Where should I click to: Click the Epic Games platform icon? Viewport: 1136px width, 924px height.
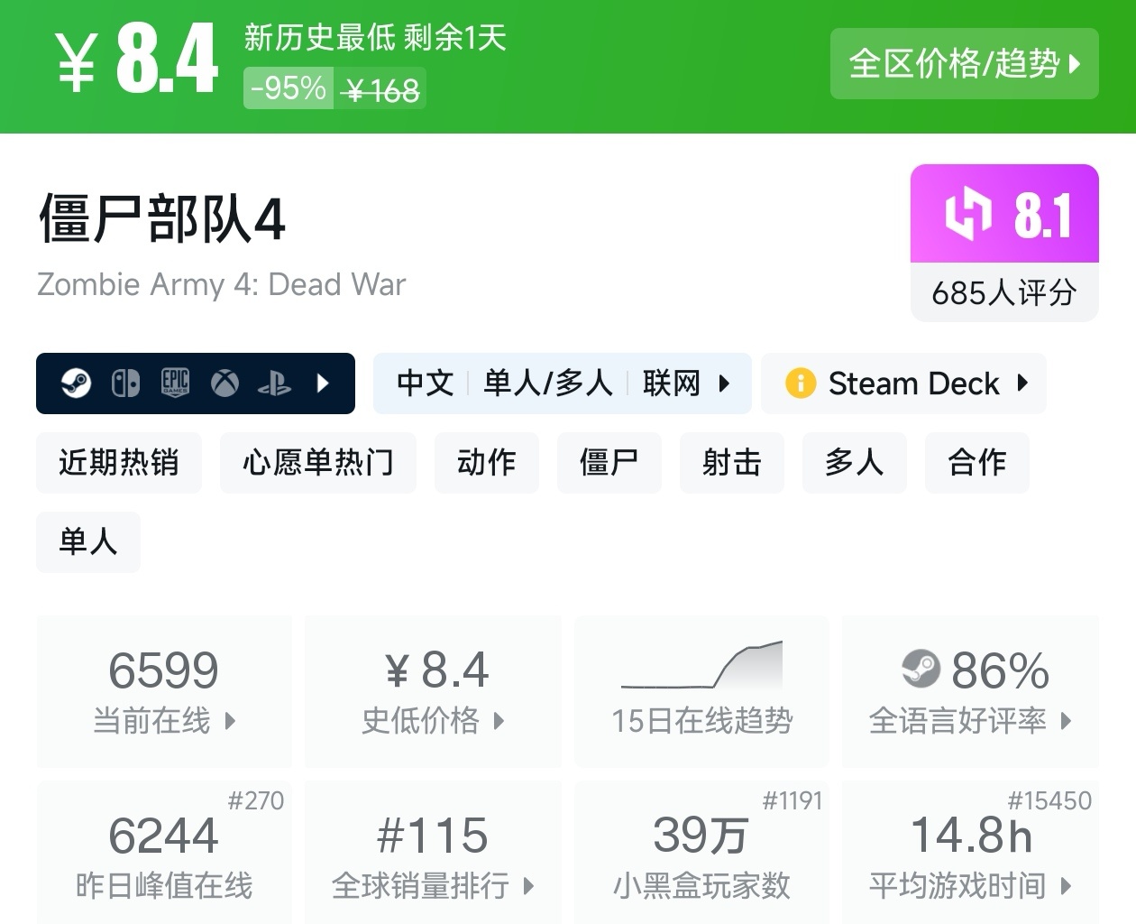click(x=175, y=383)
